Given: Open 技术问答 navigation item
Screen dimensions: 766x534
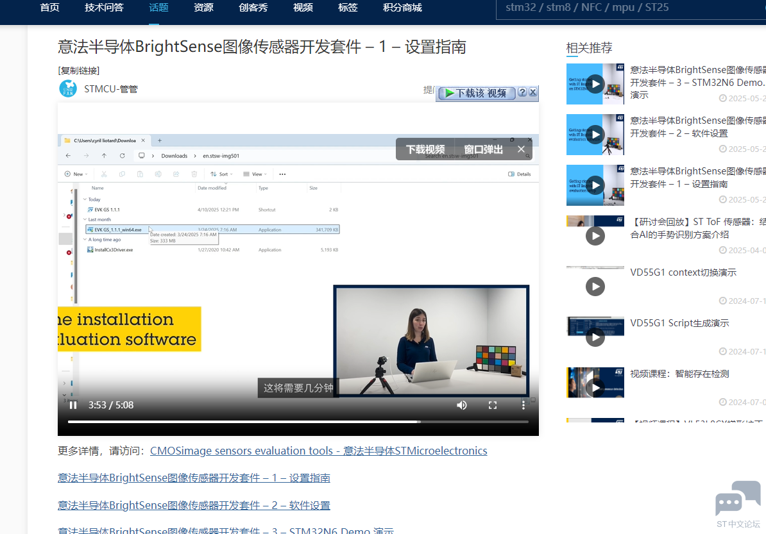Looking at the screenshot, I should pos(104,8).
